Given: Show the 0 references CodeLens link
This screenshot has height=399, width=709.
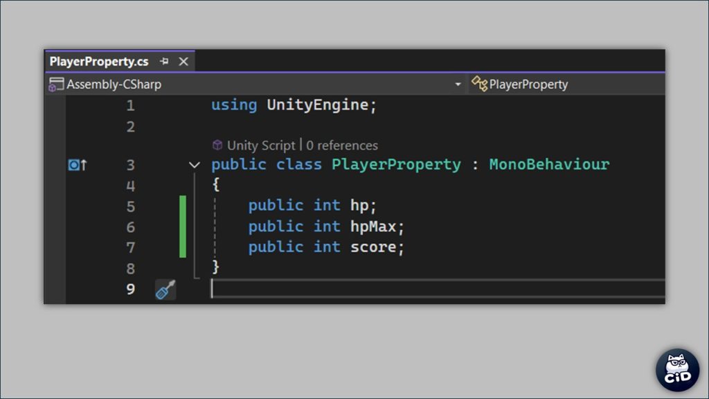Looking at the screenshot, I should pyautogui.click(x=342, y=145).
